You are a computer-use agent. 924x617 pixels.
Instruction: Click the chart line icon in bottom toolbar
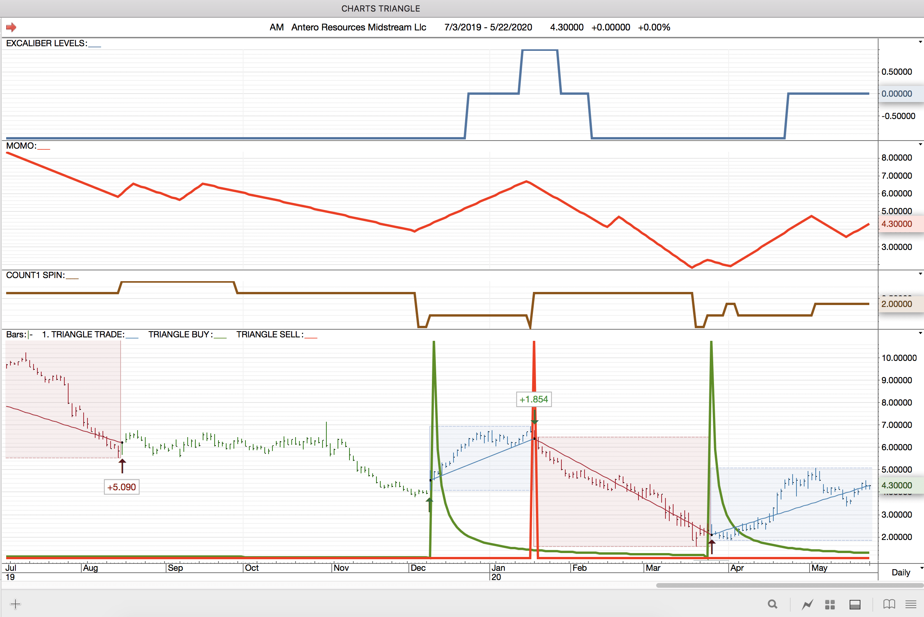pyautogui.click(x=808, y=604)
